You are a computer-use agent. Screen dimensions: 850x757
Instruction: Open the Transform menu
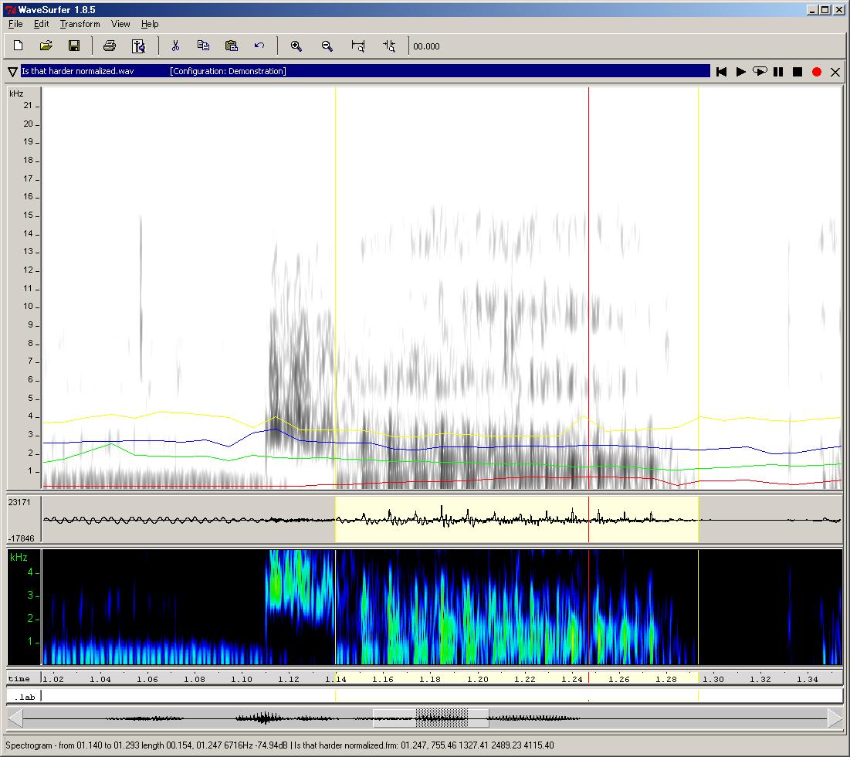pos(80,24)
